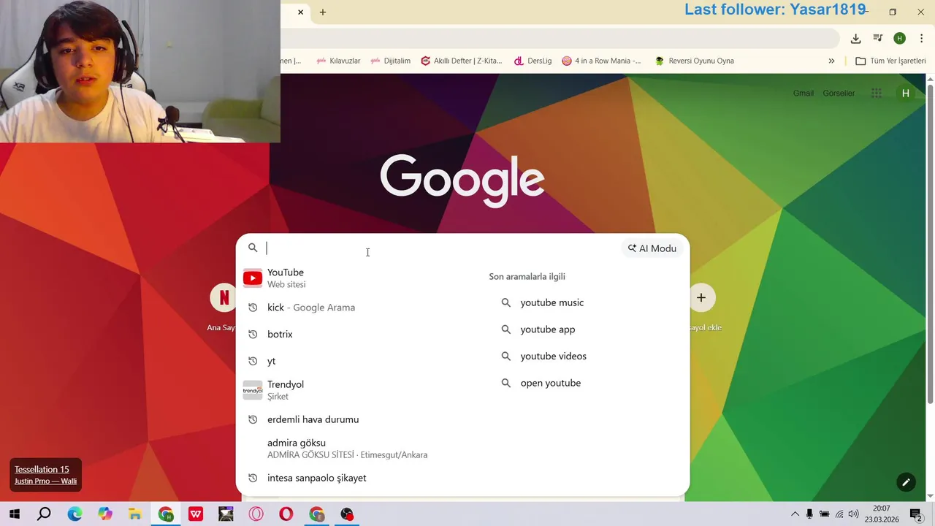Show hidden system tray icons
The width and height of the screenshot is (935, 526).
(795, 514)
